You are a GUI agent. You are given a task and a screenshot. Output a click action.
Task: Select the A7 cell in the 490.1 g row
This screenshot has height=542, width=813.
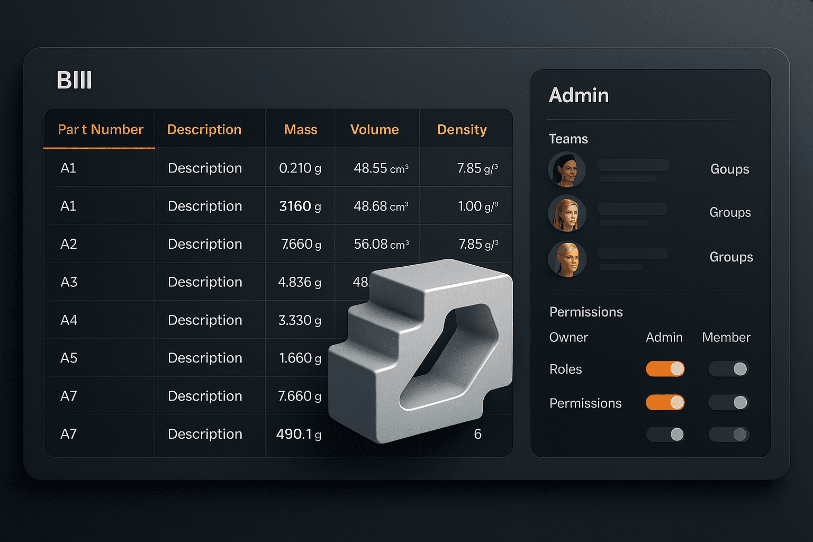click(69, 434)
